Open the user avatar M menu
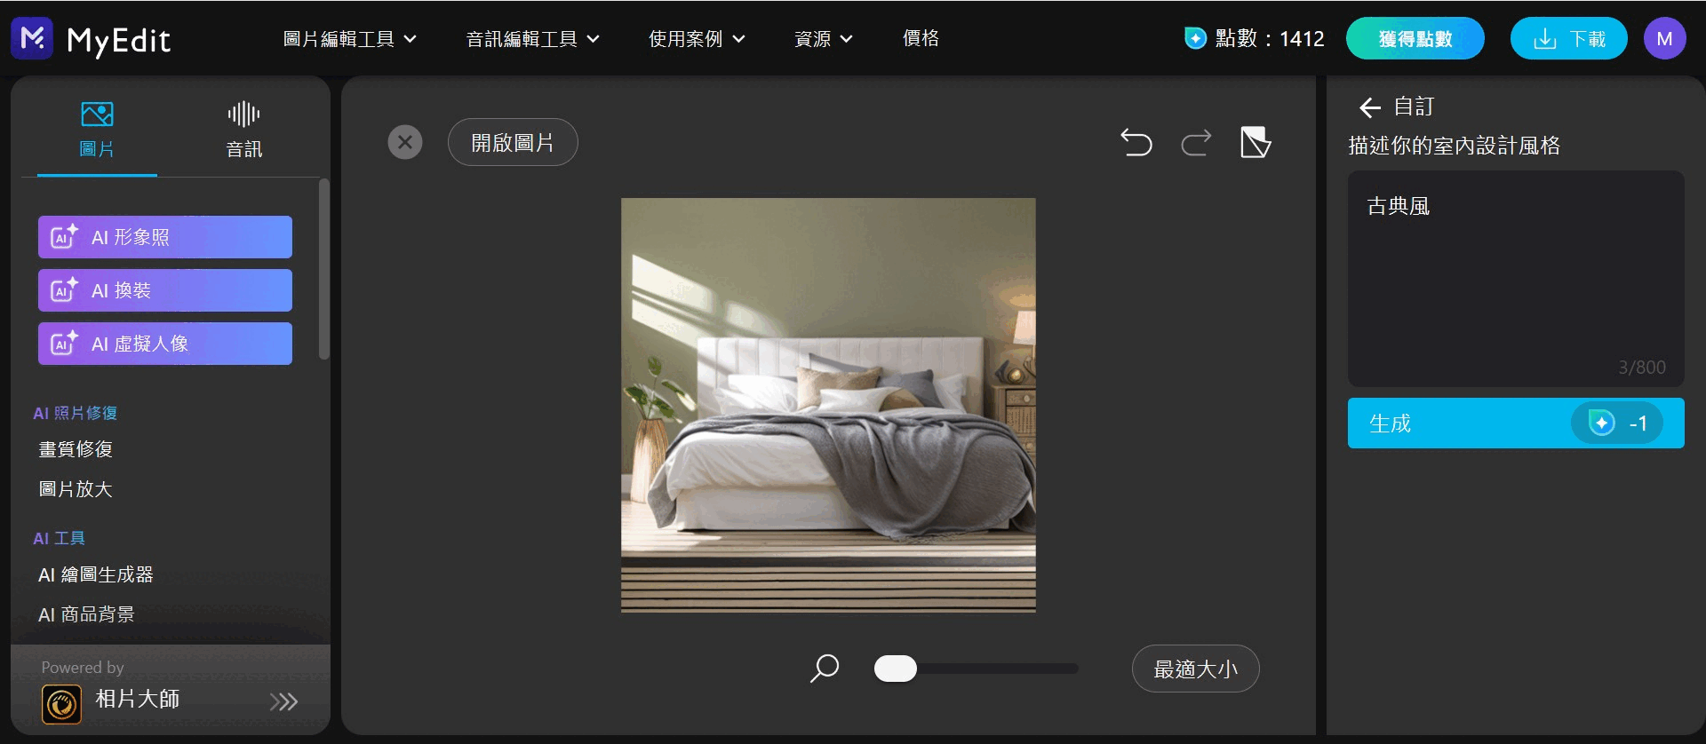The image size is (1706, 744). pyautogui.click(x=1664, y=38)
